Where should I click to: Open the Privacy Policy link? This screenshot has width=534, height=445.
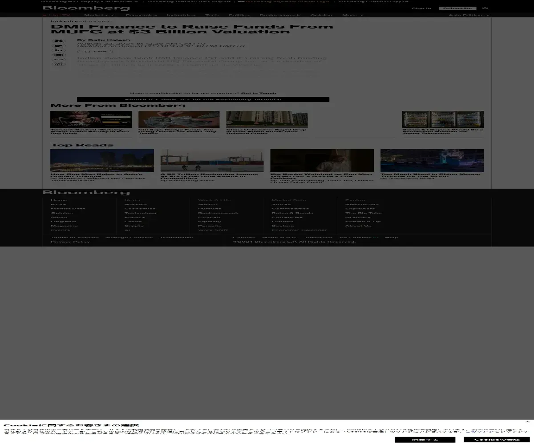pyautogui.click(x=70, y=242)
